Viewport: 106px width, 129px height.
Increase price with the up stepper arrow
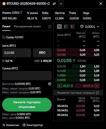[28, 51]
